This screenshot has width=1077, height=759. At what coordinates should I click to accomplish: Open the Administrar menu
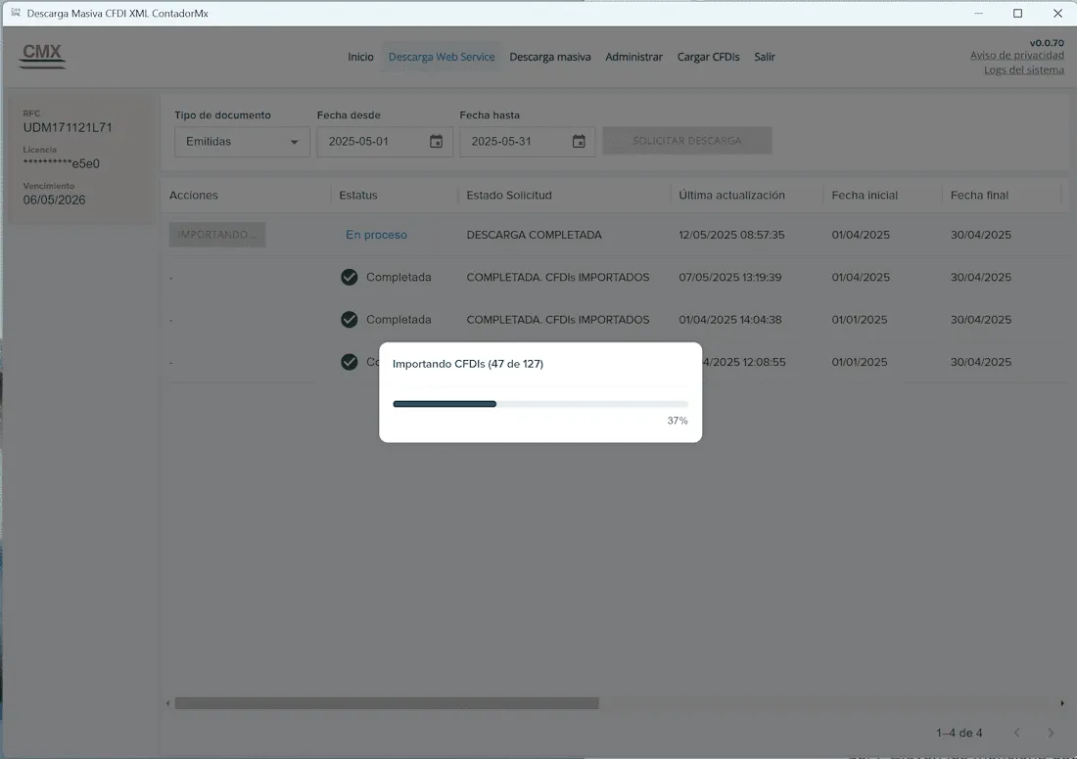[x=633, y=57]
